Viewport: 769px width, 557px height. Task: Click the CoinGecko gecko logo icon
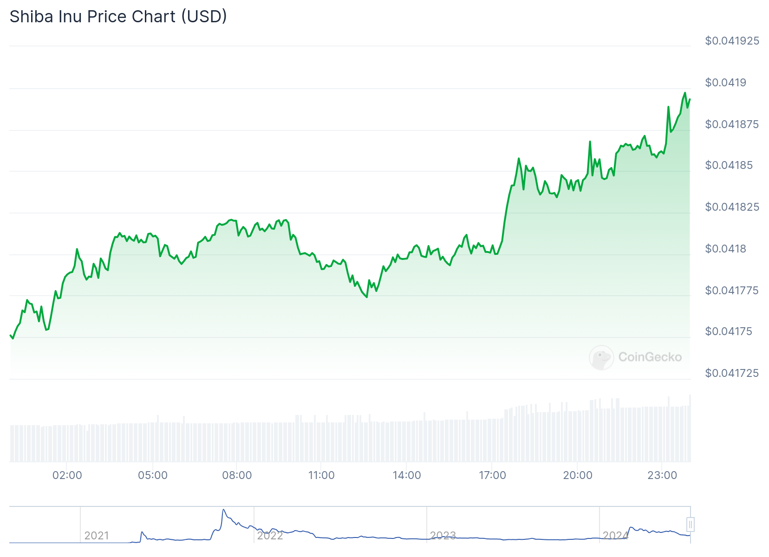tap(601, 357)
